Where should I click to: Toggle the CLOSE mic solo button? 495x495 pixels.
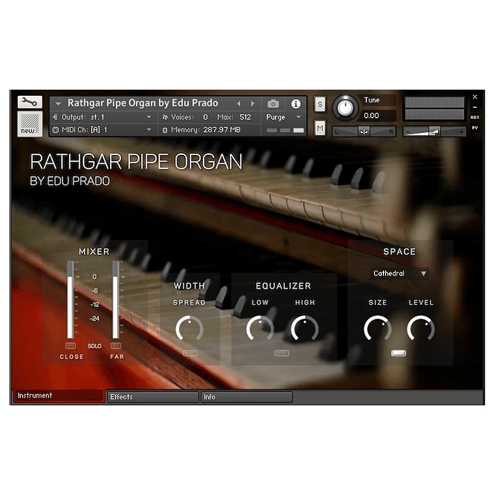pos(70,346)
